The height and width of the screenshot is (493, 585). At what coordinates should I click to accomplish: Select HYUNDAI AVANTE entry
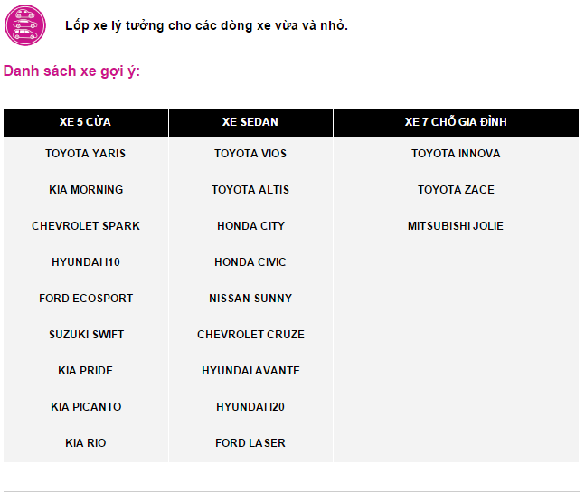tap(250, 371)
